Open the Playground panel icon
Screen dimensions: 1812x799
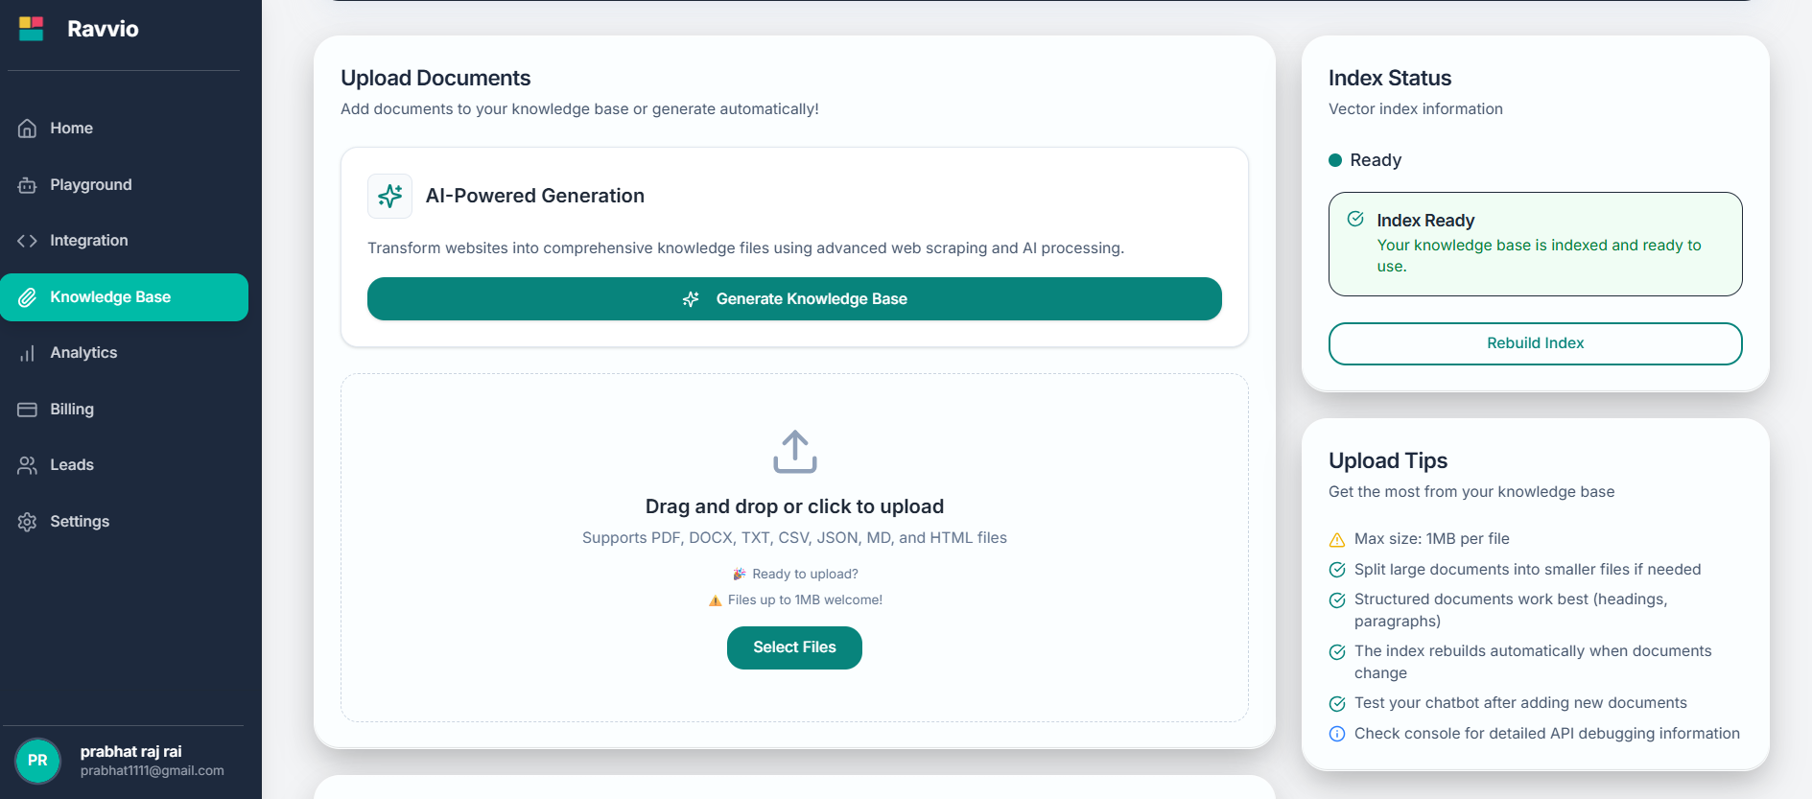pyautogui.click(x=29, y=184)
